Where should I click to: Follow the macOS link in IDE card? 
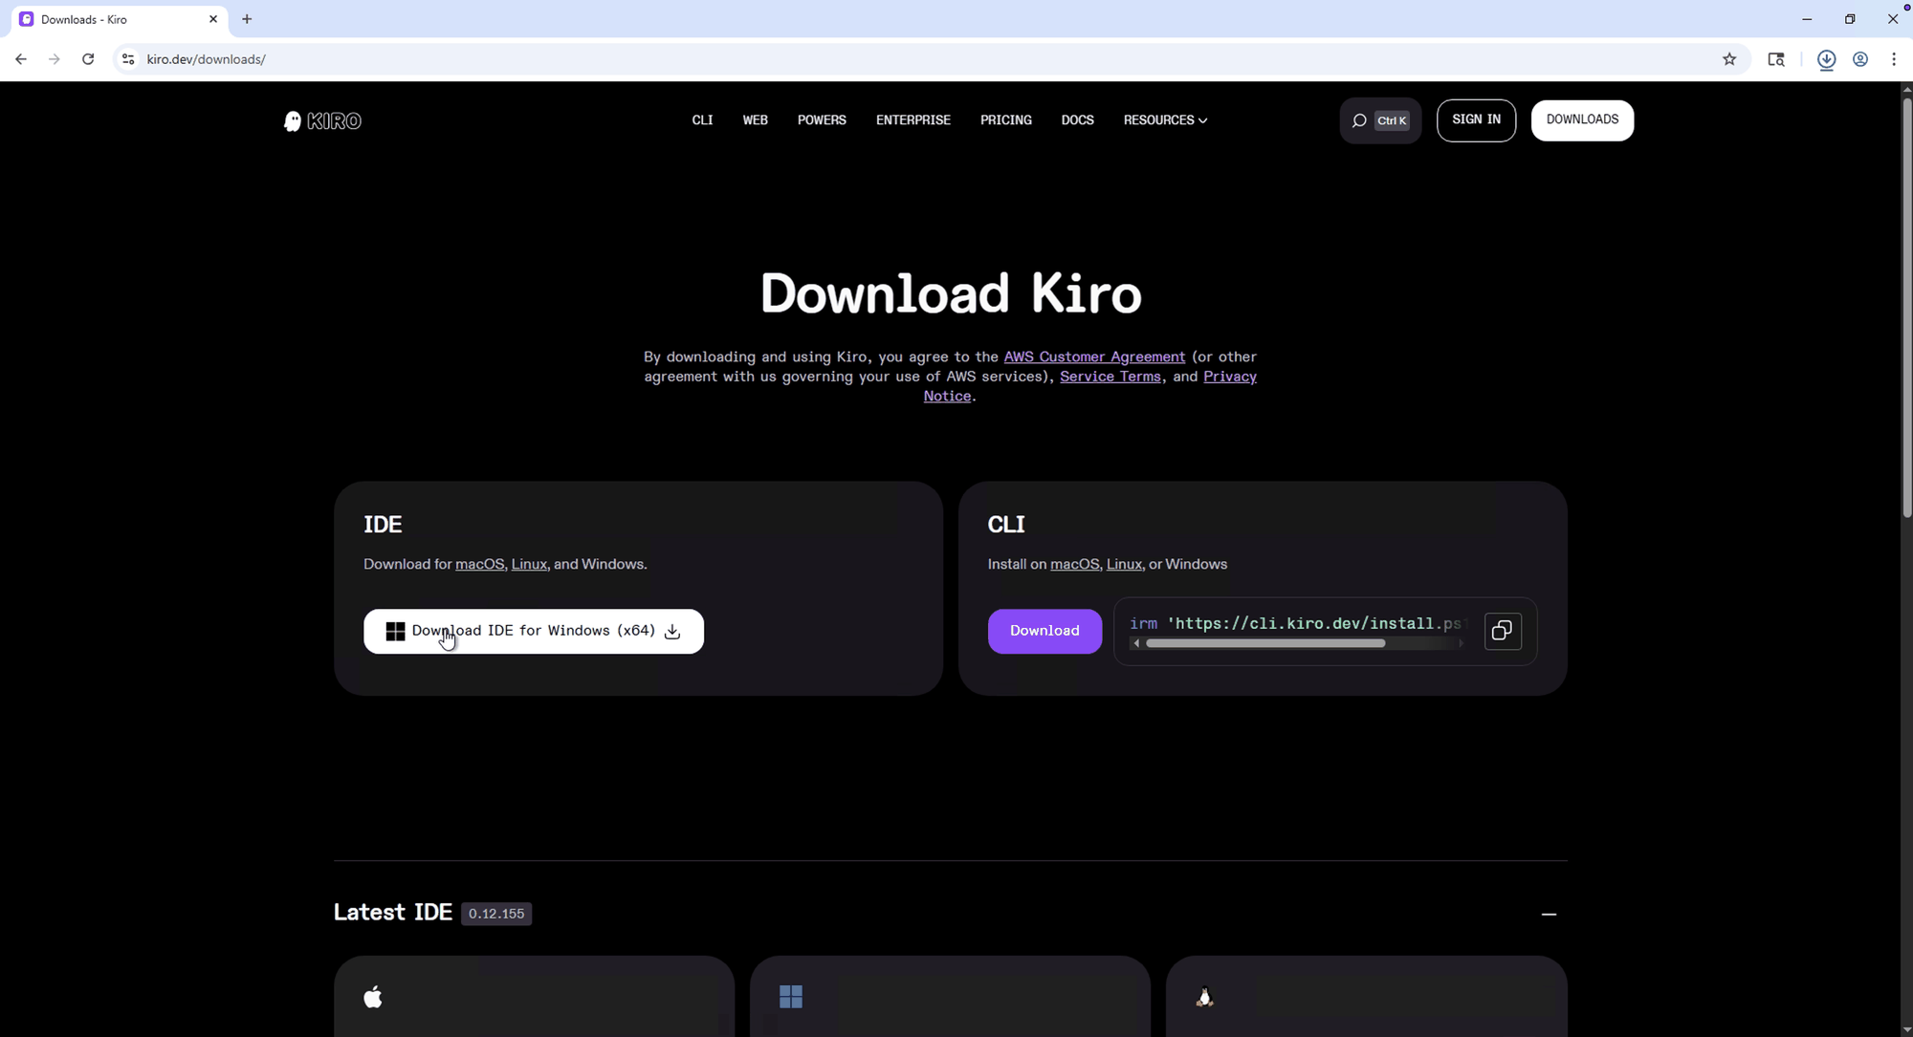[479, 565]
